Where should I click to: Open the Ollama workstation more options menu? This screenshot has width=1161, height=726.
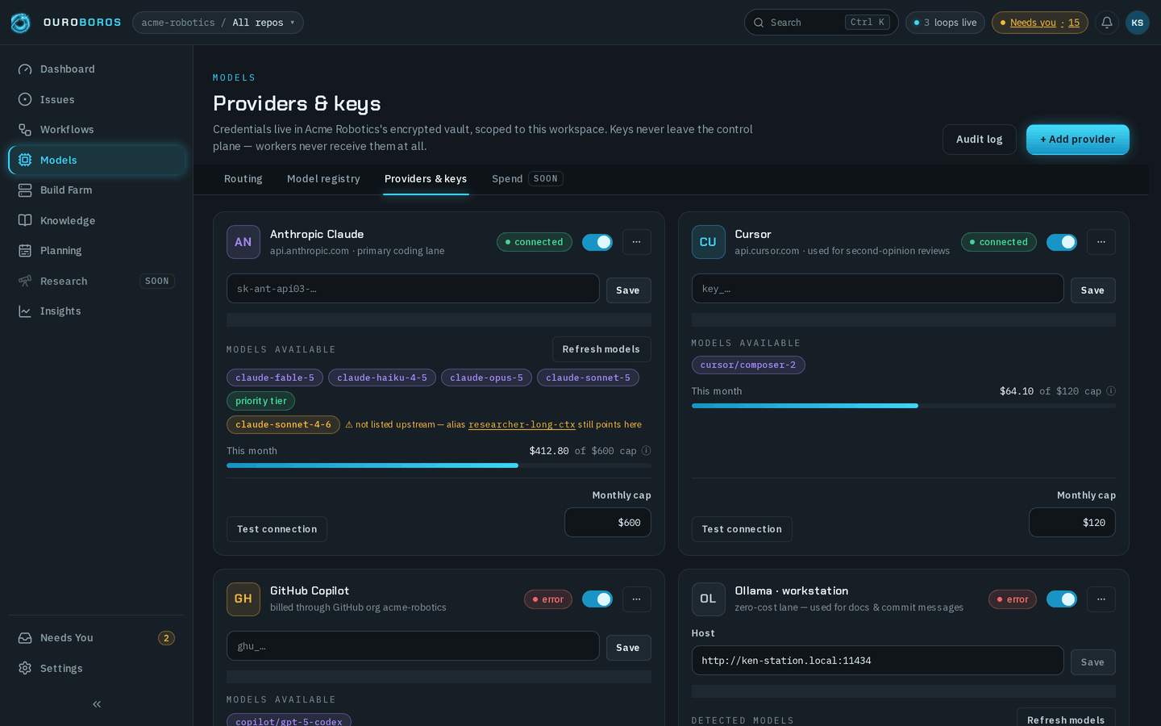[x=1101, y=599]
